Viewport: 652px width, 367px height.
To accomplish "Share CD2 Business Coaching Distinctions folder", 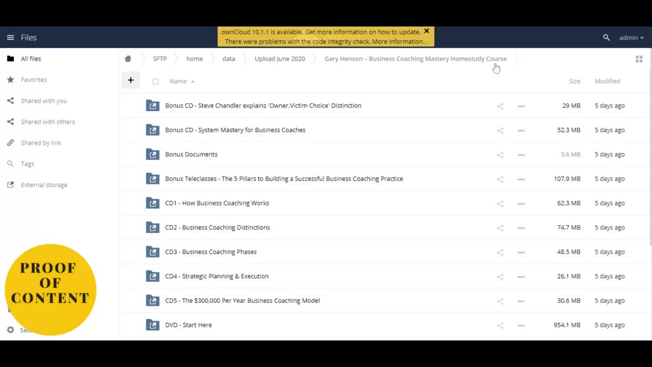I will tap(500, 228).
